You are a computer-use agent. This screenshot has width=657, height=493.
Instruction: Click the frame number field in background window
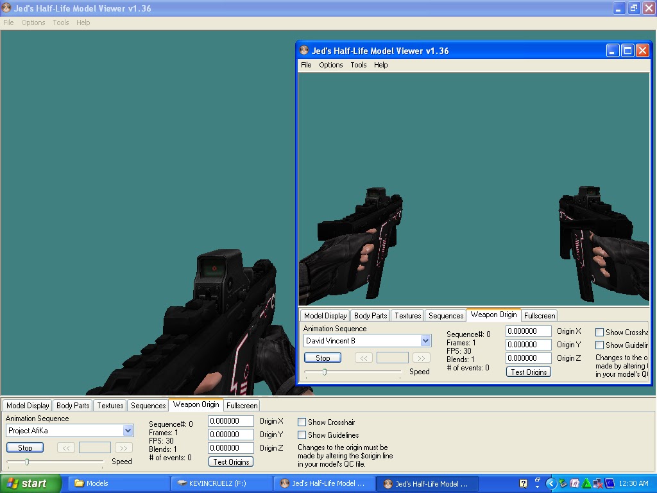(x=95, y=447)
